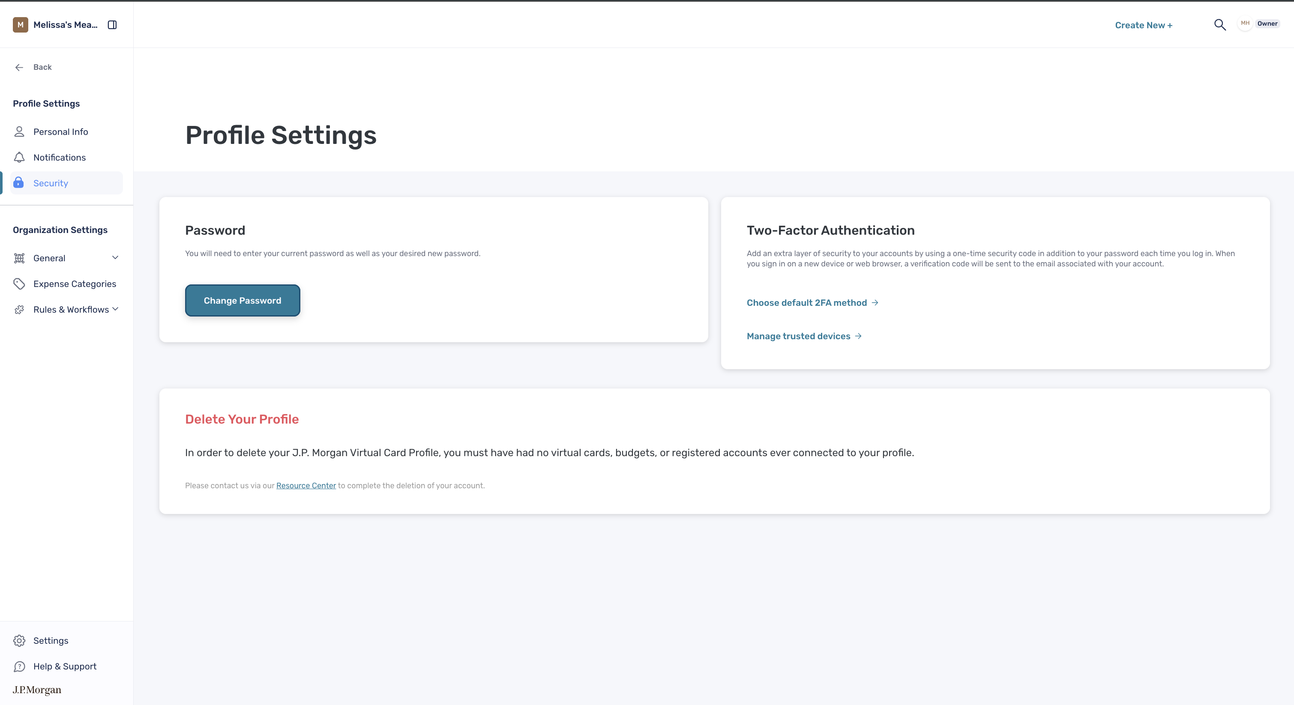Collapse the sidebar panel icon
Screen dimensions: 1294x705
click(x=113, y=24)
